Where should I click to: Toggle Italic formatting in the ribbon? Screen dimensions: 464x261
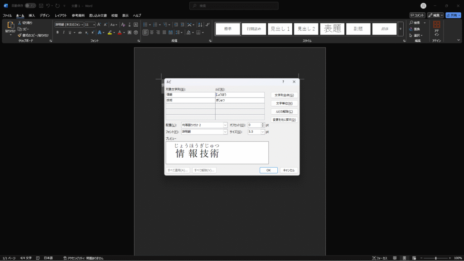tap(65, 33)
